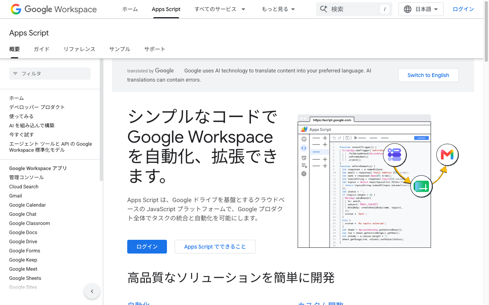The width and height of the screenshot is (489, 305).
Task: Collapse the sidebar with the chevron button
Action: point(92,291)
